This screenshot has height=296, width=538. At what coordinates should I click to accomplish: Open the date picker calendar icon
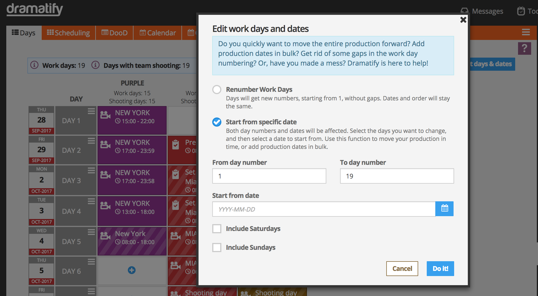[x=444, y=209]
